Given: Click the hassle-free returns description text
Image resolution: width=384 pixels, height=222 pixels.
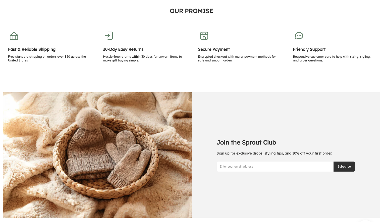Looking at the screenshot, I should point(142,58).
